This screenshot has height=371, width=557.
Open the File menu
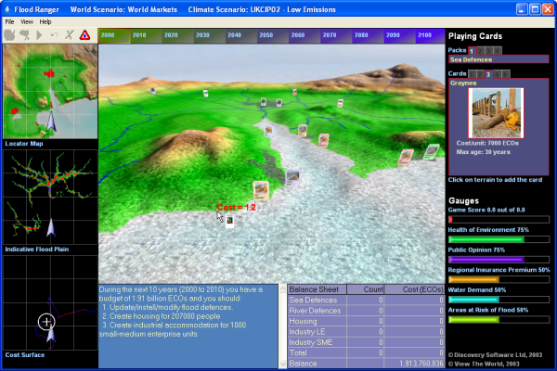click(9, 21)
